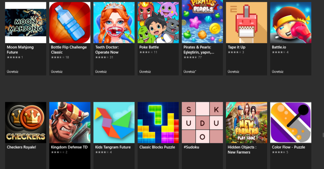Click Ücretsiz price under Battle.io
324x169 pixels.
(278, 72)
